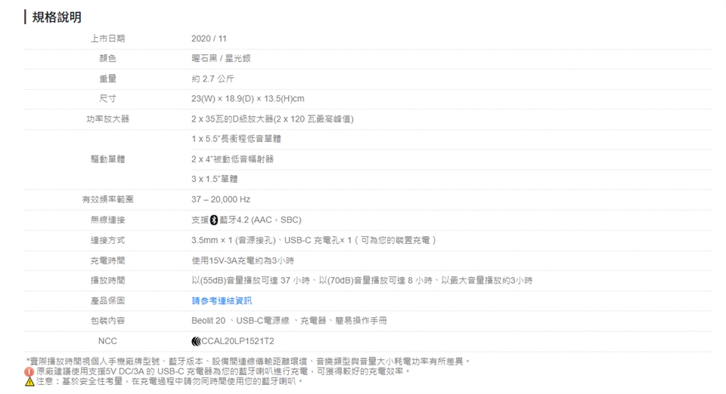This screenshot has height=394, width=726.
Task: Click the Bluetooth logo icon in 無線連接 row
Action: (213, 220)
